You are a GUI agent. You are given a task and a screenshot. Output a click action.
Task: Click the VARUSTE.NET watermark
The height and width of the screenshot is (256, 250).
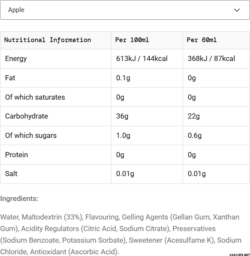click(239, 255)
